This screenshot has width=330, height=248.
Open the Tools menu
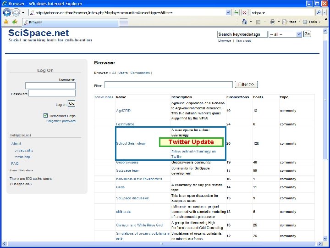(x=312, y=22)
